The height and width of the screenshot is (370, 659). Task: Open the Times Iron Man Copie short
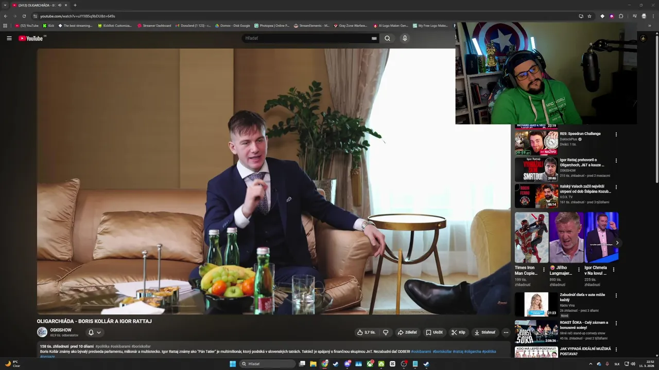point(531,237)
